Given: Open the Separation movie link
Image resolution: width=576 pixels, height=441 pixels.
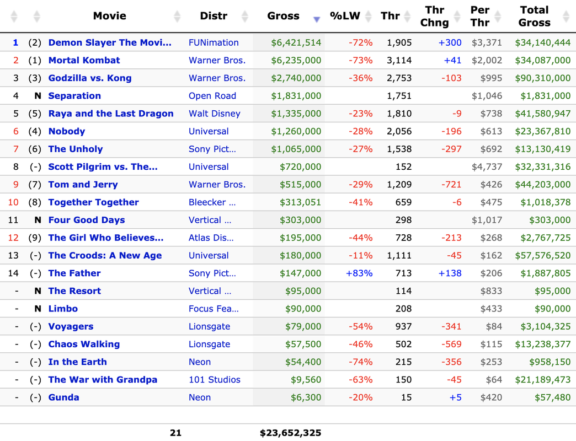Looking at the screenshot, I should 74,96.
